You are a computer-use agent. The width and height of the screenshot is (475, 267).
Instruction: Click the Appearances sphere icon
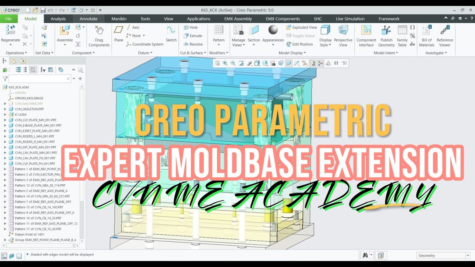273,30
